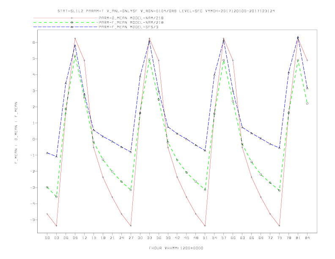Click x-axis tick label 81
335x259 pixels.
[298, 238]
